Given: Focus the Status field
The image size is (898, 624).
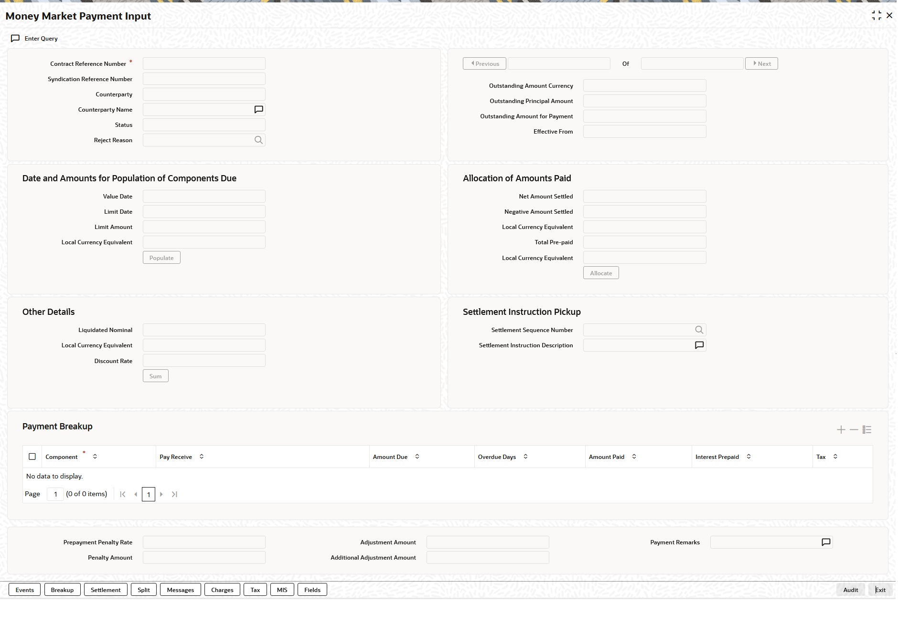Looking at the screenshot, I should click(204, 125).
